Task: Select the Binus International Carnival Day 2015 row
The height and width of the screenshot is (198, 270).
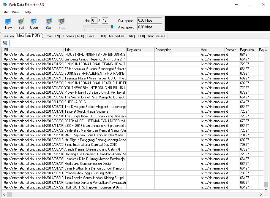Action: click(x=132, y=145)
